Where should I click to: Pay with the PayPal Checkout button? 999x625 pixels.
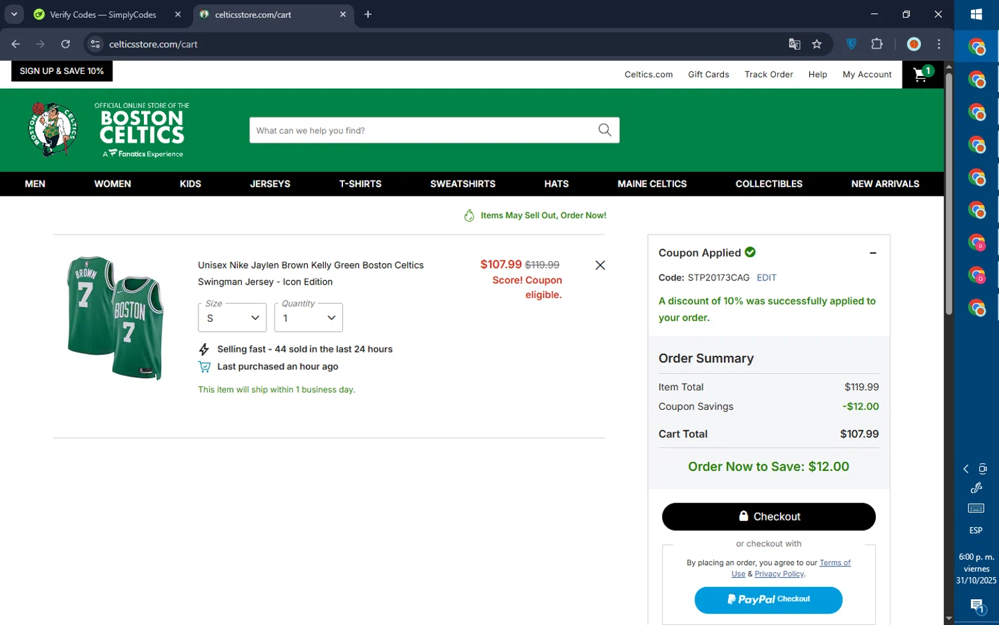coord(769,600)
